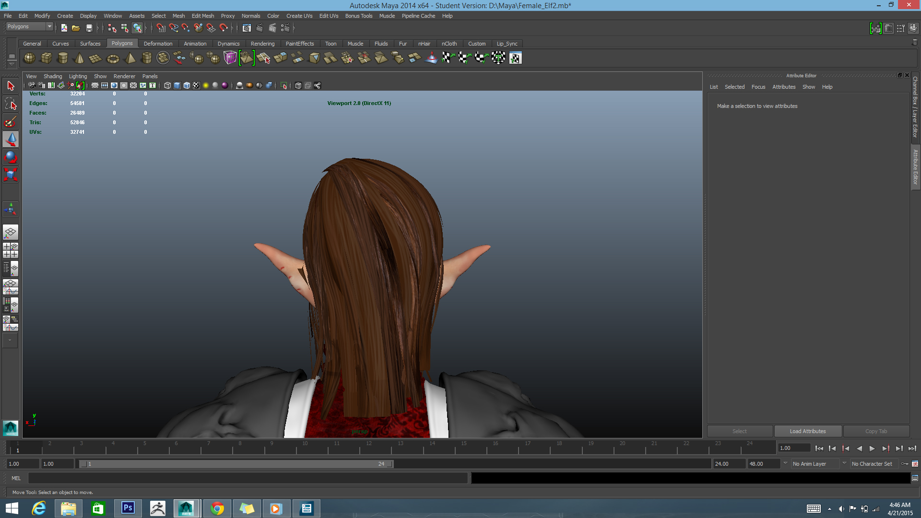Toggle Snap to curves
Image resolution: width=921 pixels, height=518 pixels.
point(174,28)
